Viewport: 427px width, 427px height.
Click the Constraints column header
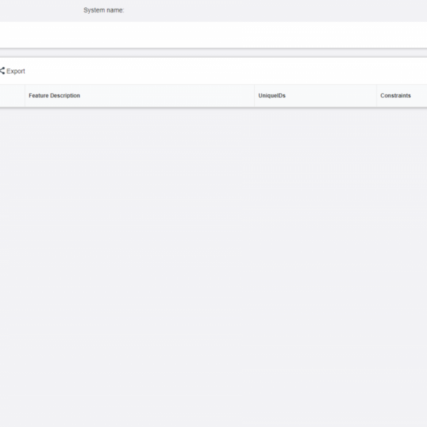tap(396, 96)
